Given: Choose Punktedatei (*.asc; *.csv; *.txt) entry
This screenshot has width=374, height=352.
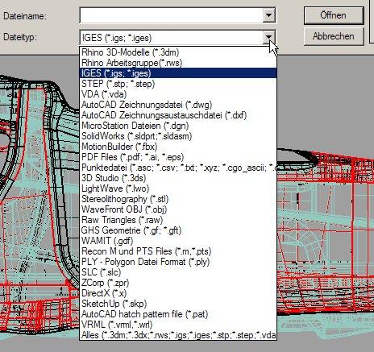Looking at the screenshot, I should (178, 168).
